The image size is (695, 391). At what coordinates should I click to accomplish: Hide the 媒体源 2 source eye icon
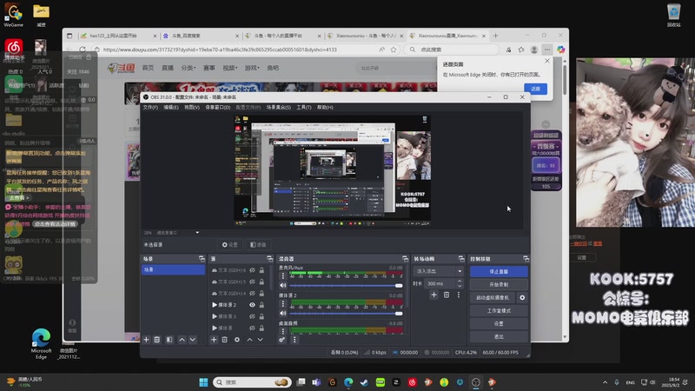click(252, 305)
